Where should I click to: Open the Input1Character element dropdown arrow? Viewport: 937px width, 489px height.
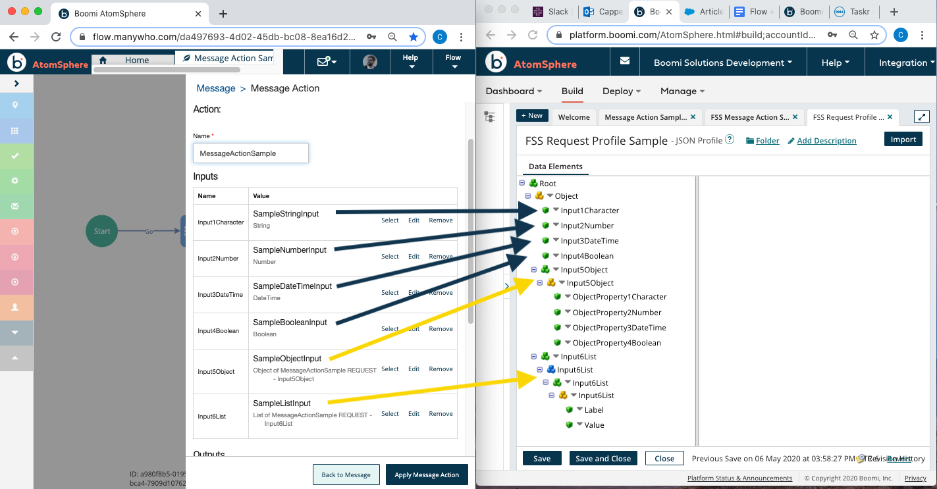(556, 210)
